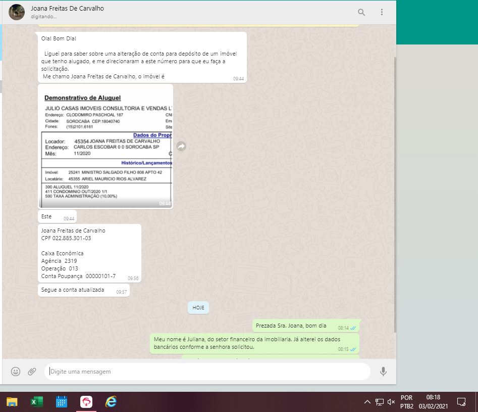
Task: Focus the Digite uma mensagem field
Action: click(207, 372)
